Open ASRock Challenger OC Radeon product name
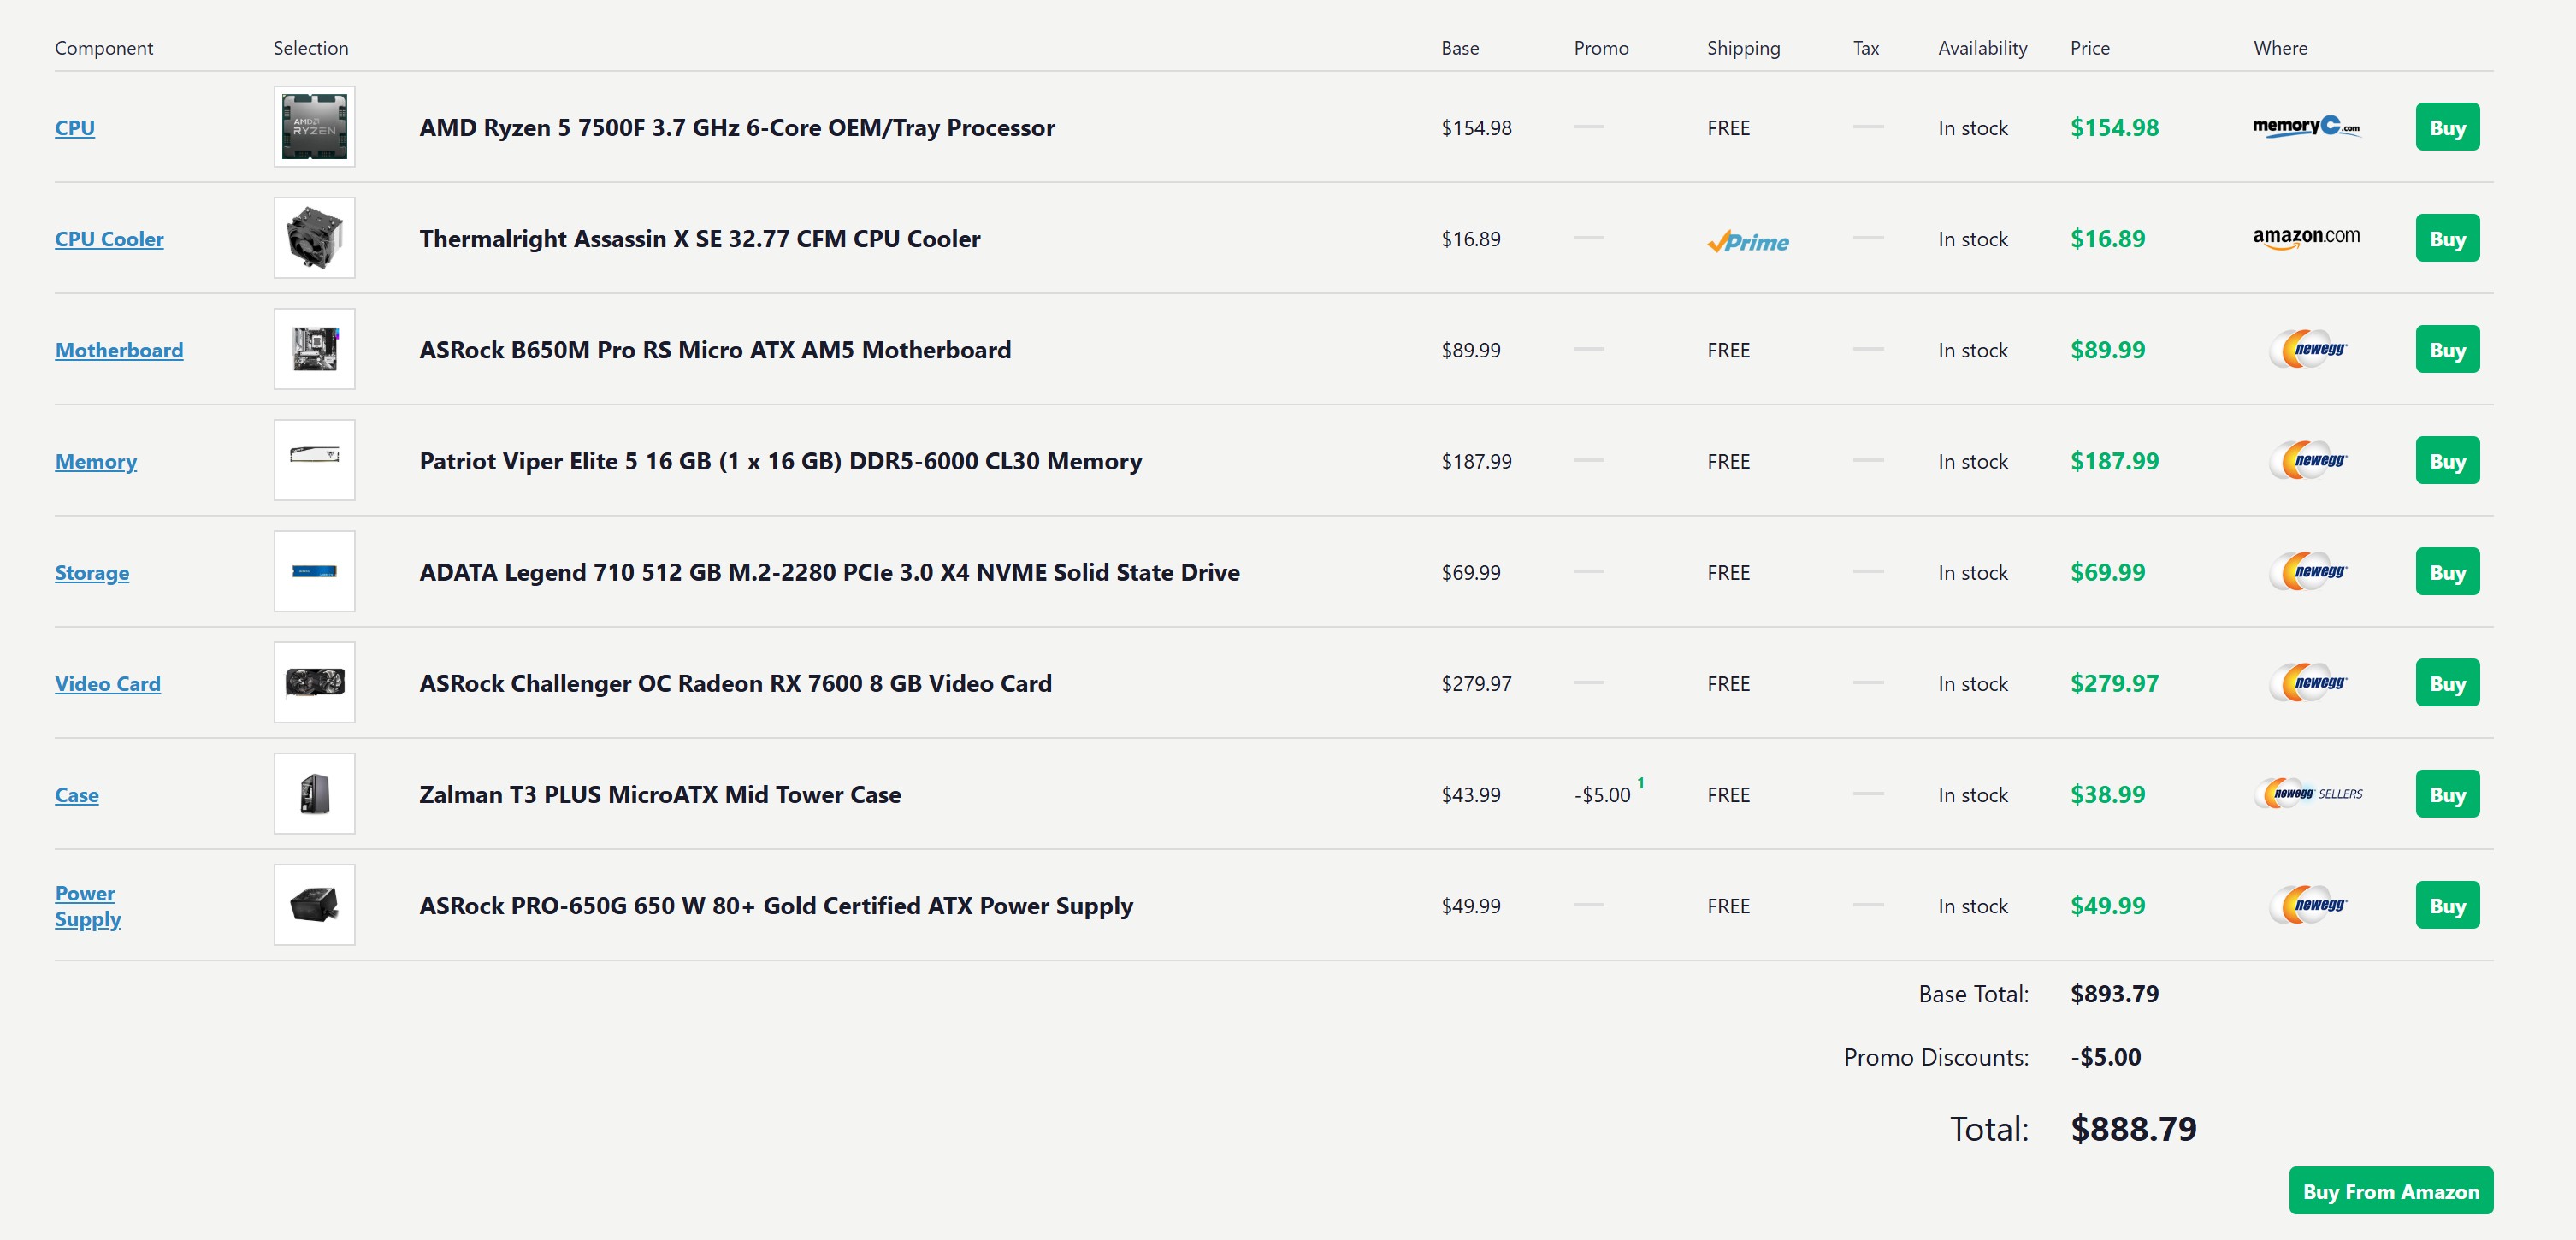 (x=735, y=683)
